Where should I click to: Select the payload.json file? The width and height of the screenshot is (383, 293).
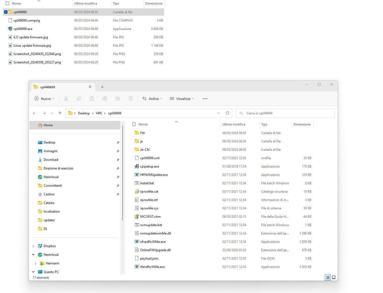(149, 258)
